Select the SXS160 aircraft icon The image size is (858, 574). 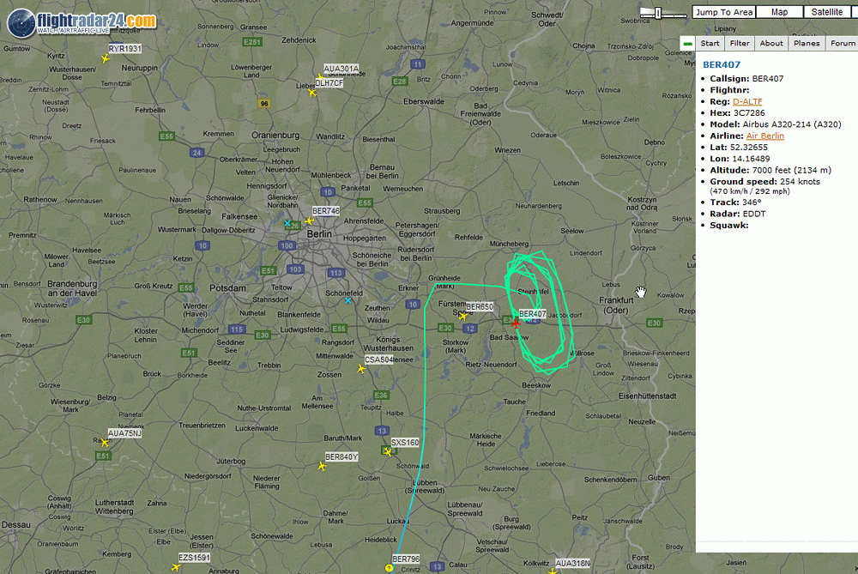coord(388,452)
